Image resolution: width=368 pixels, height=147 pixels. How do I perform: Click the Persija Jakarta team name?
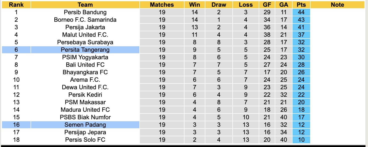click(85, 27)
